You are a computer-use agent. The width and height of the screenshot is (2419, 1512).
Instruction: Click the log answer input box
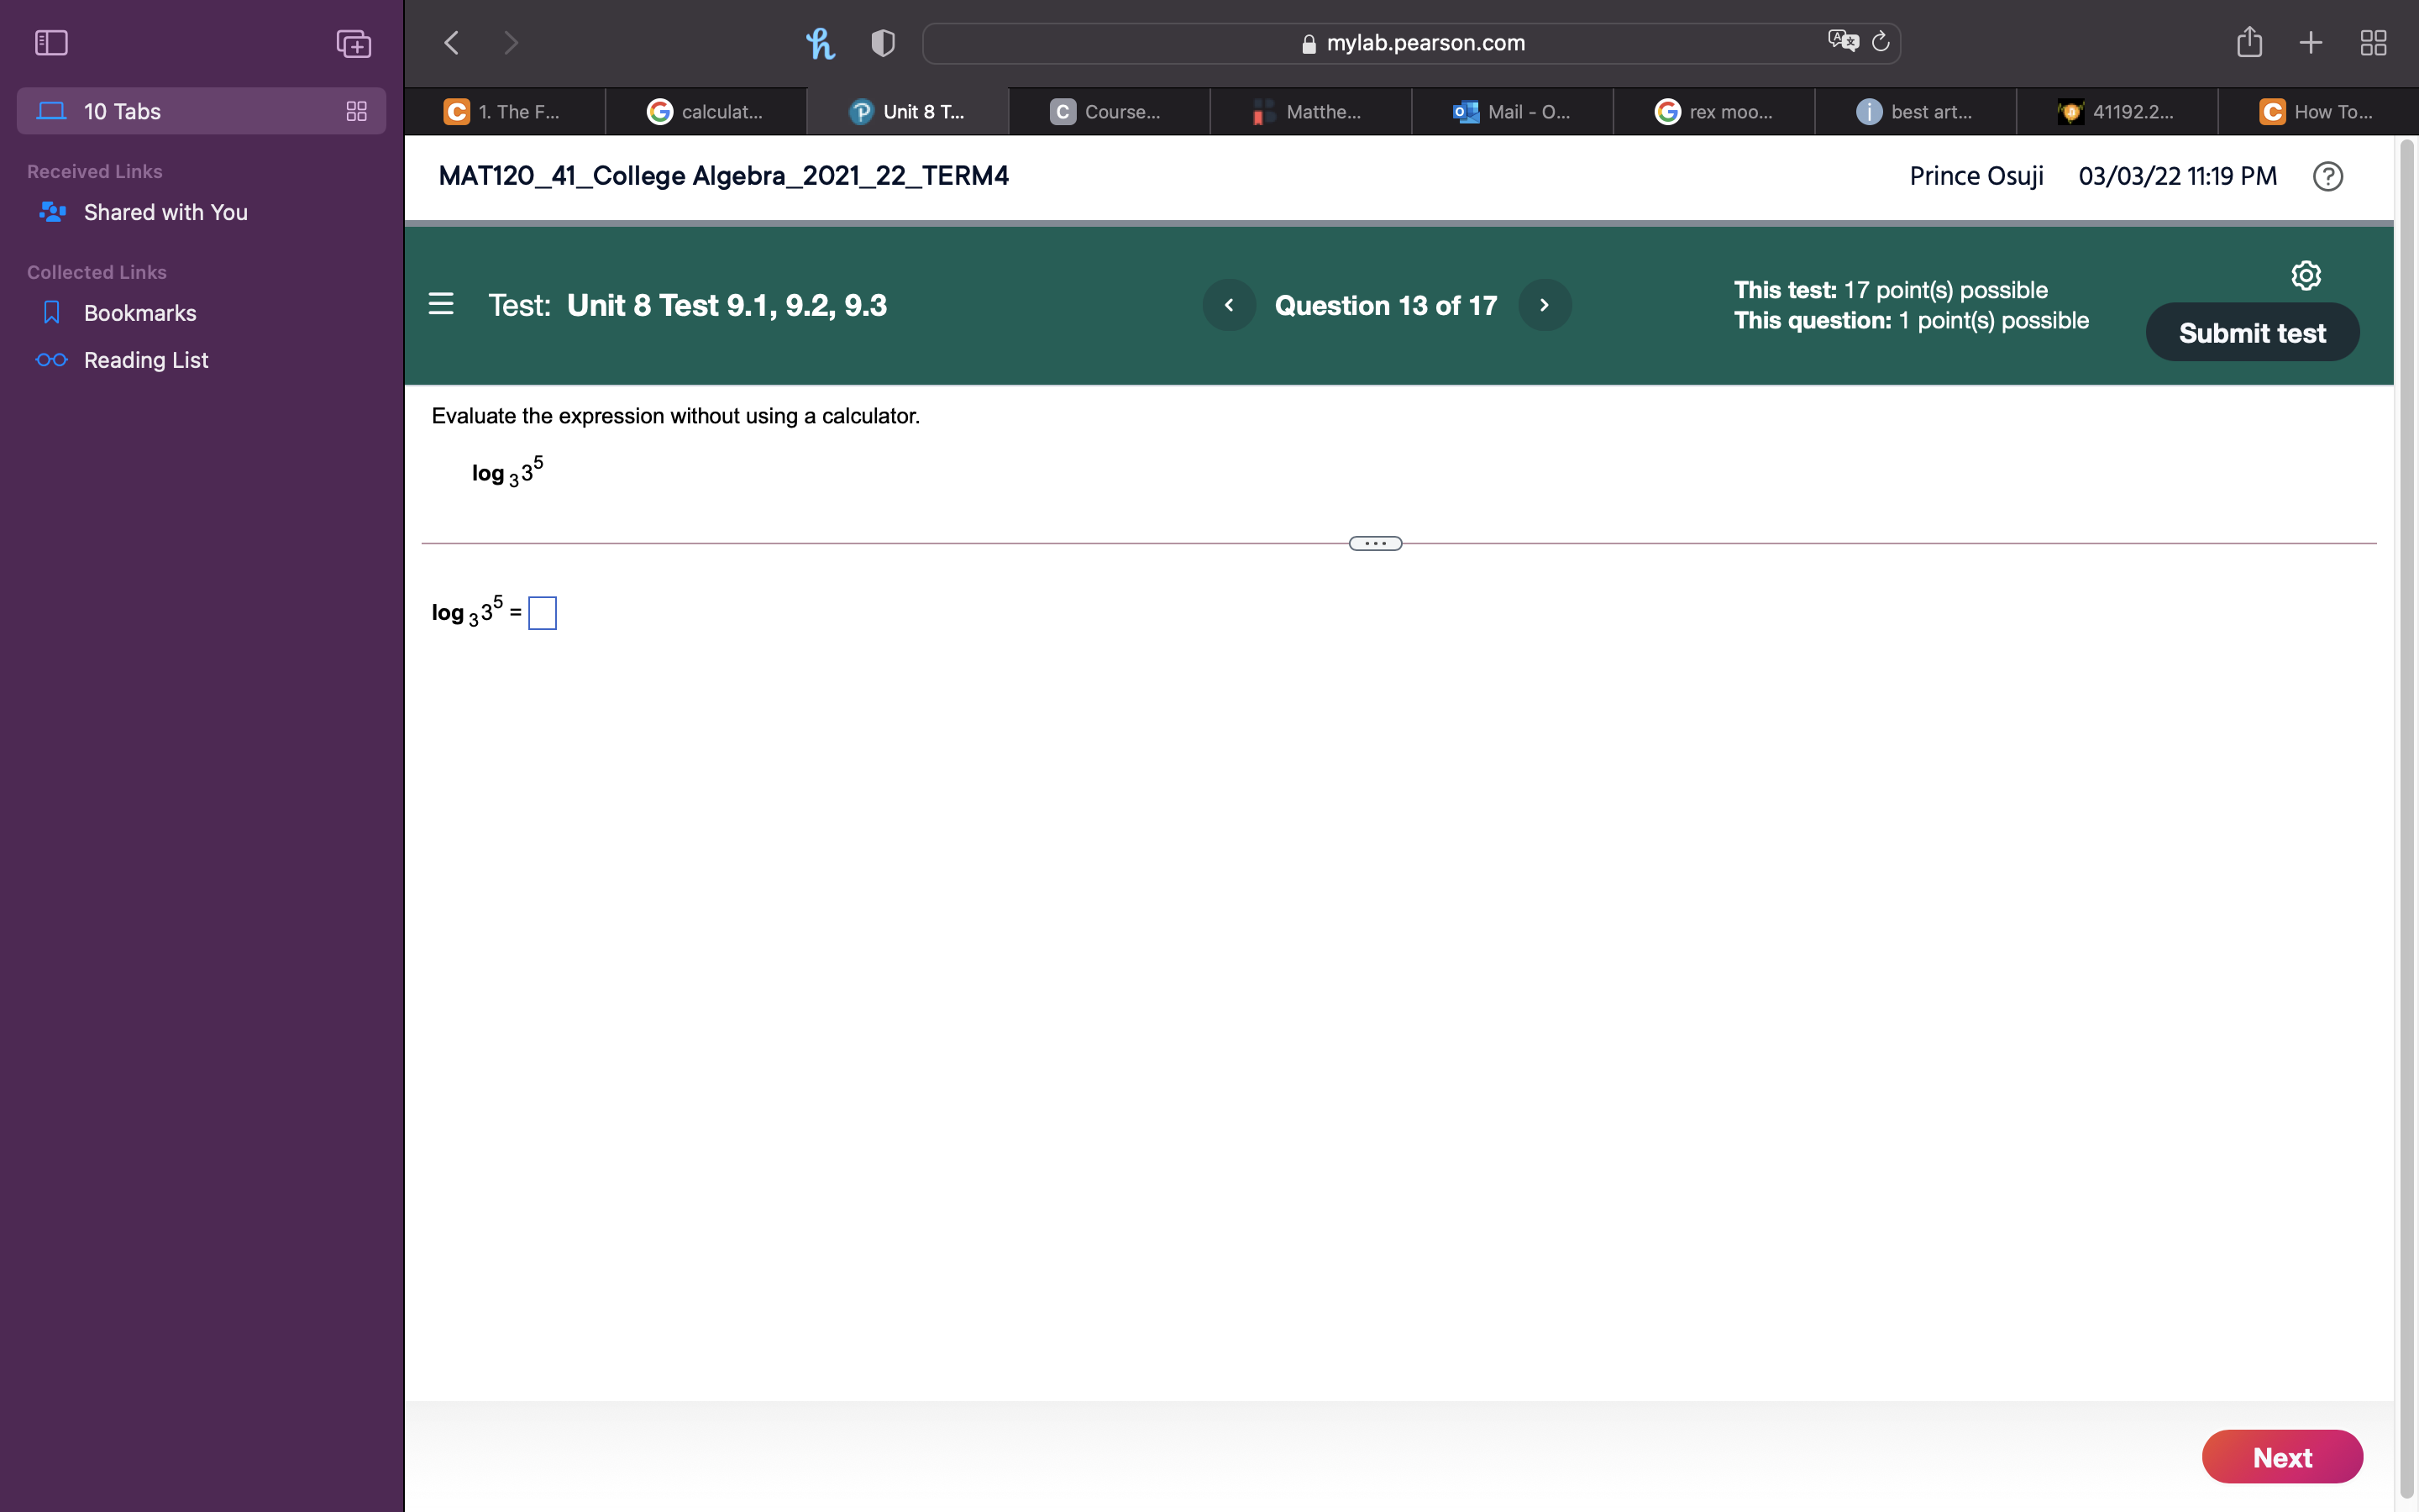coord(541,612)
